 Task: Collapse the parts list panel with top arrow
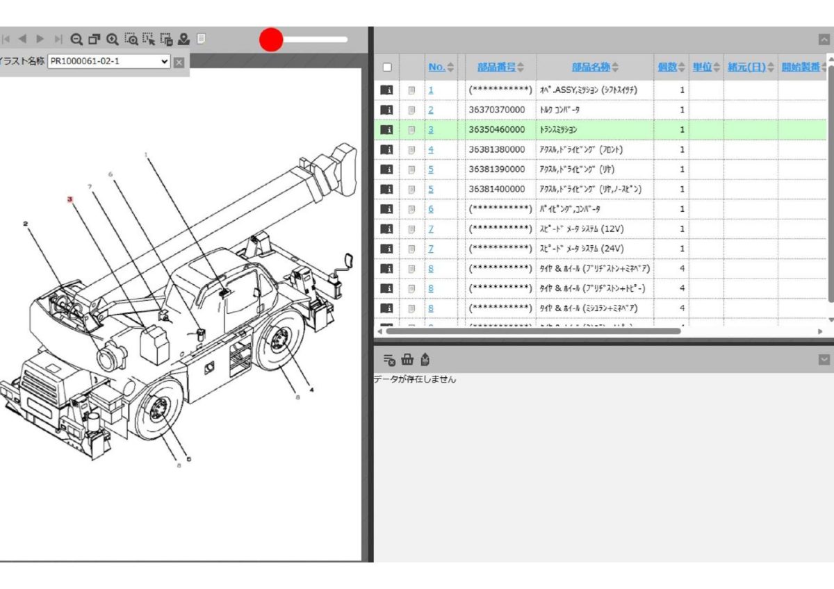(824, 40)
